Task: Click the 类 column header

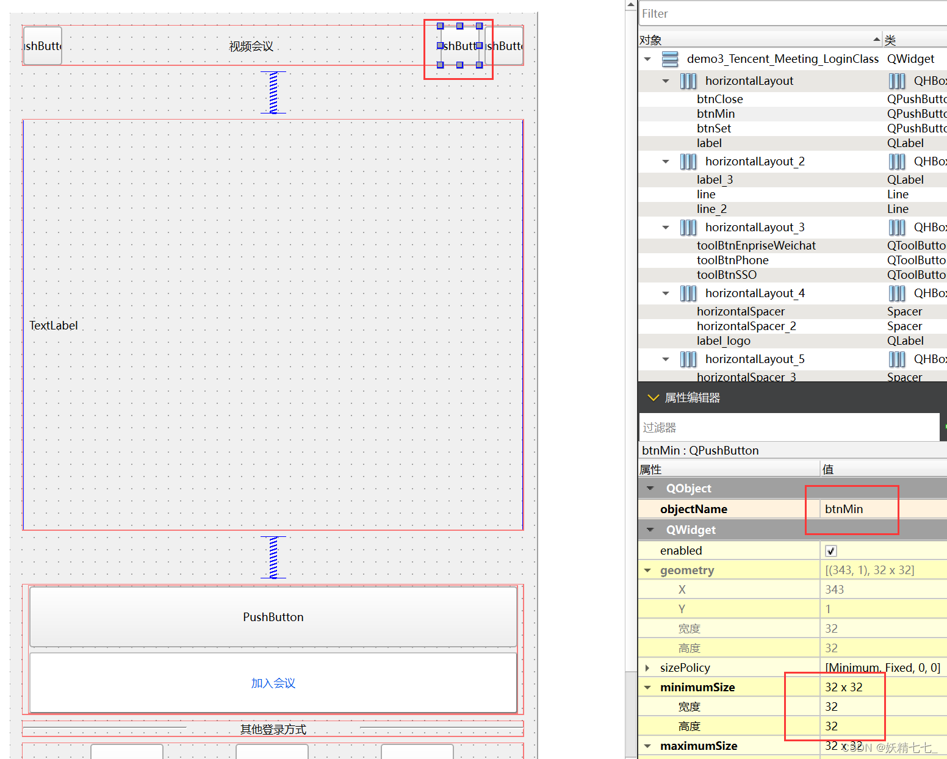Action: [915, 40]
